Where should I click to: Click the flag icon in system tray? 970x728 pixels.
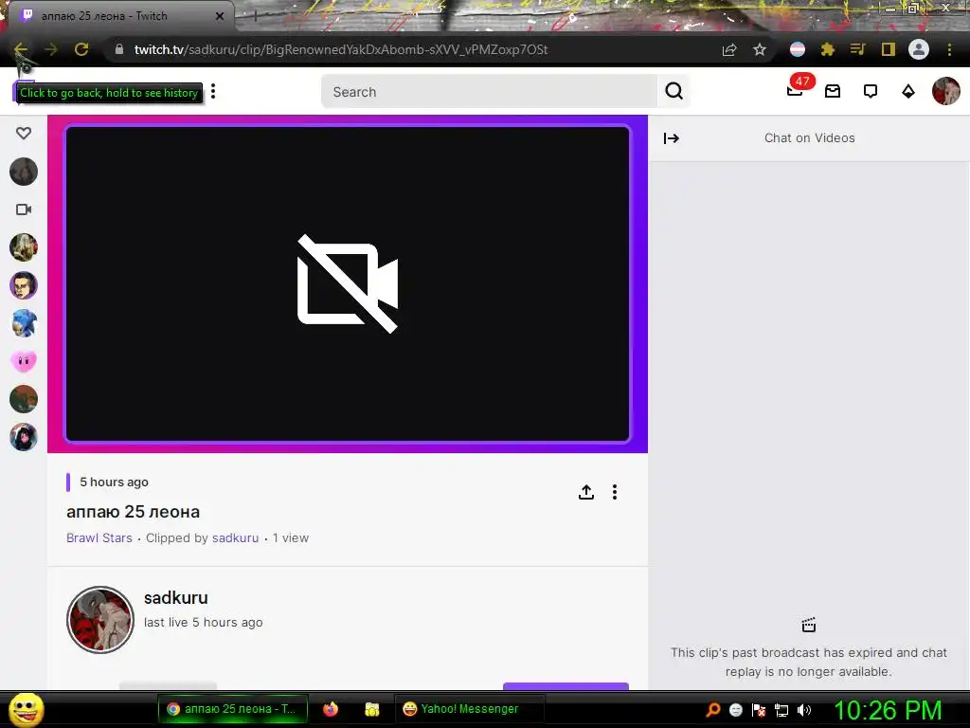coord(759,709)
